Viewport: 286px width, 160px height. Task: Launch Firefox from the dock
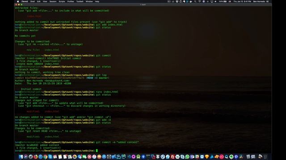click(x=36, y=157)
